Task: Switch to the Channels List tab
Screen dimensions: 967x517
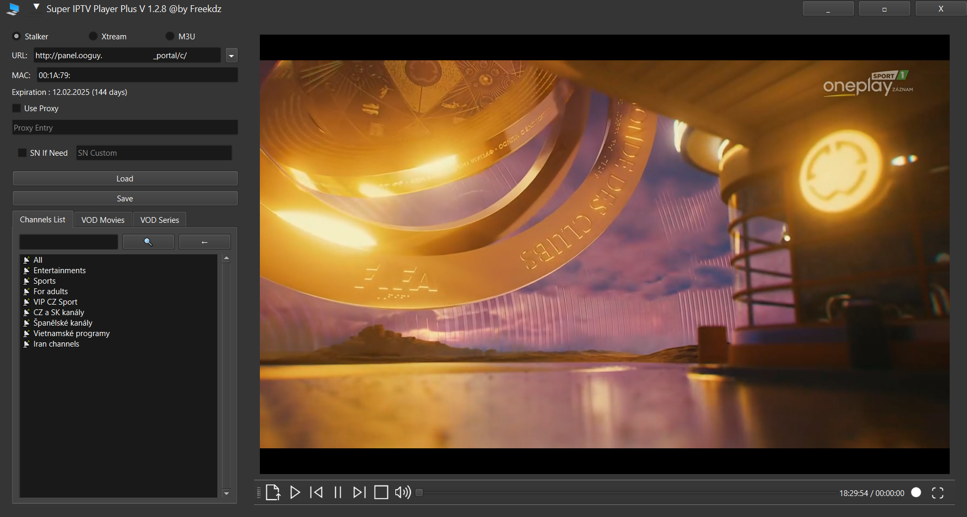Action: [43, 220]
